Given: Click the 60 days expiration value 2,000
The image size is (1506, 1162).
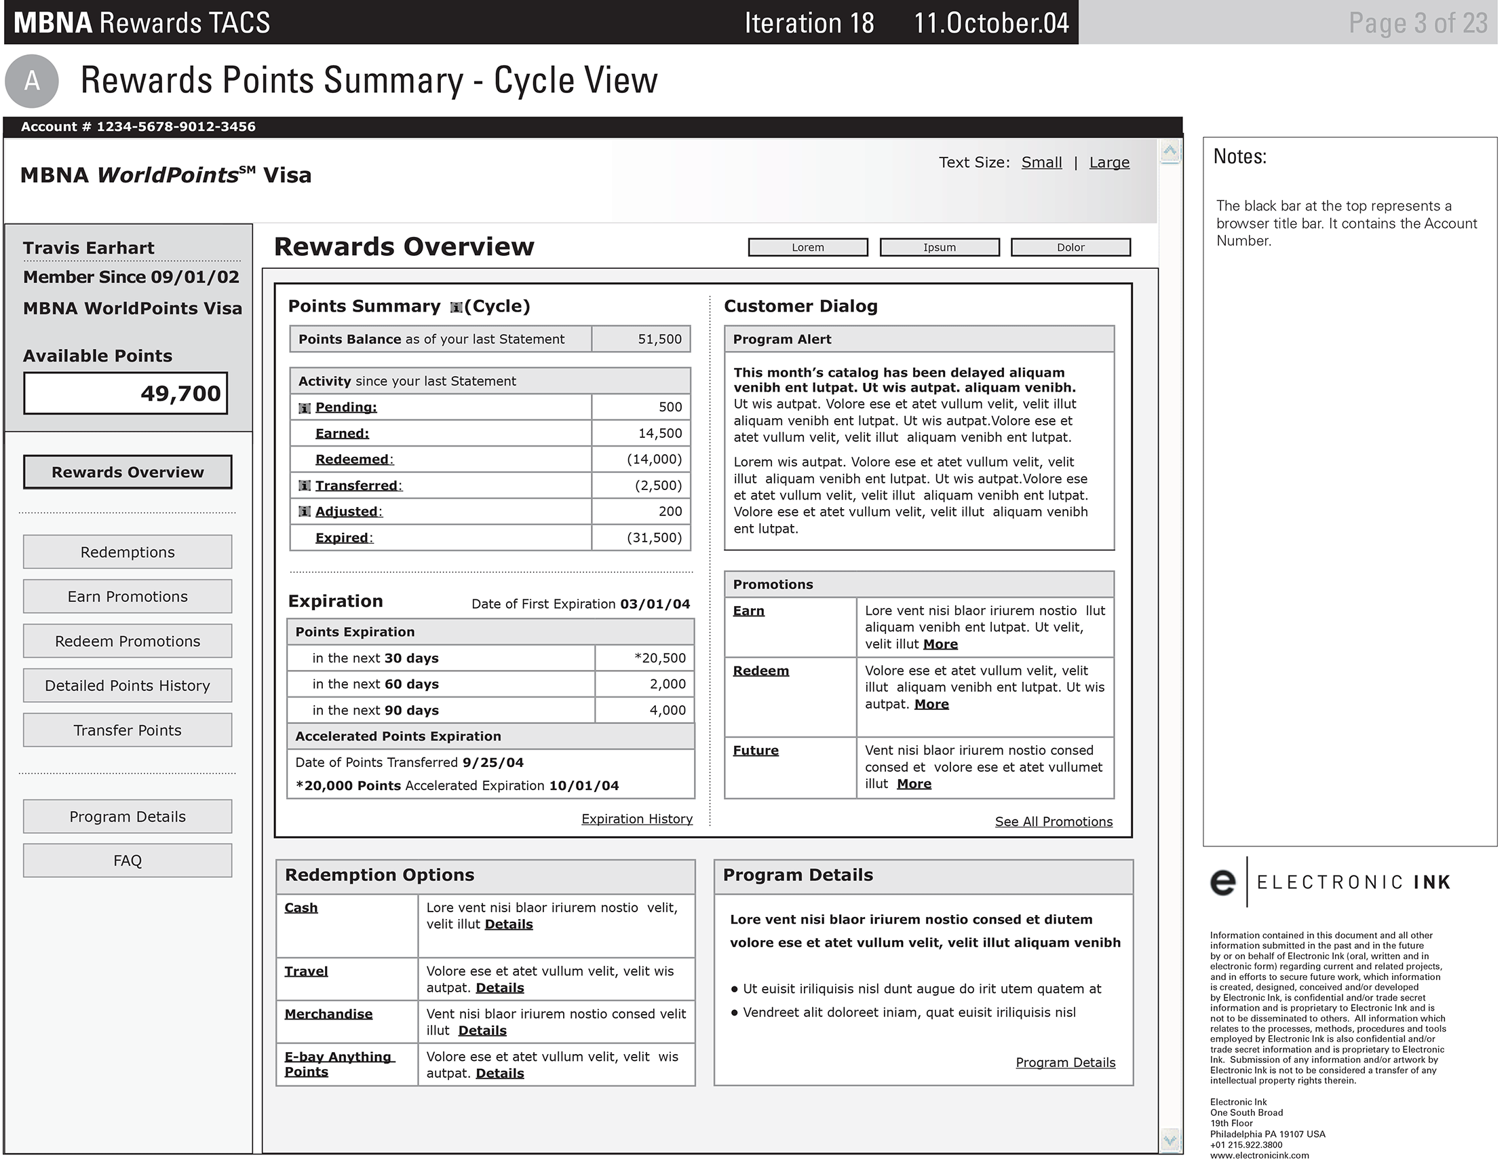Looking at the screenshot, I should click(668, 683).
